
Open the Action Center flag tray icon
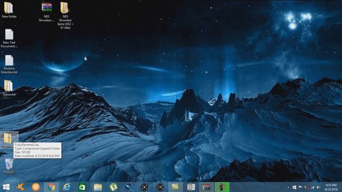pos(300,187)
